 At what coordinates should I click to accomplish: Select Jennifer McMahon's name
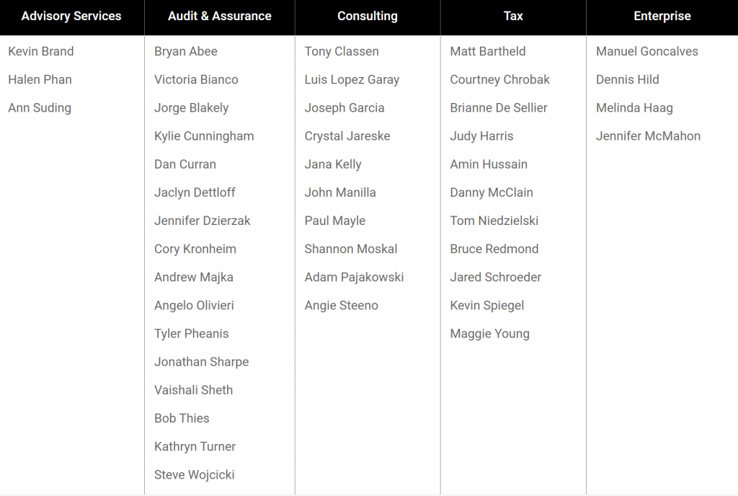pyautogui.click(x=648, y=136)
